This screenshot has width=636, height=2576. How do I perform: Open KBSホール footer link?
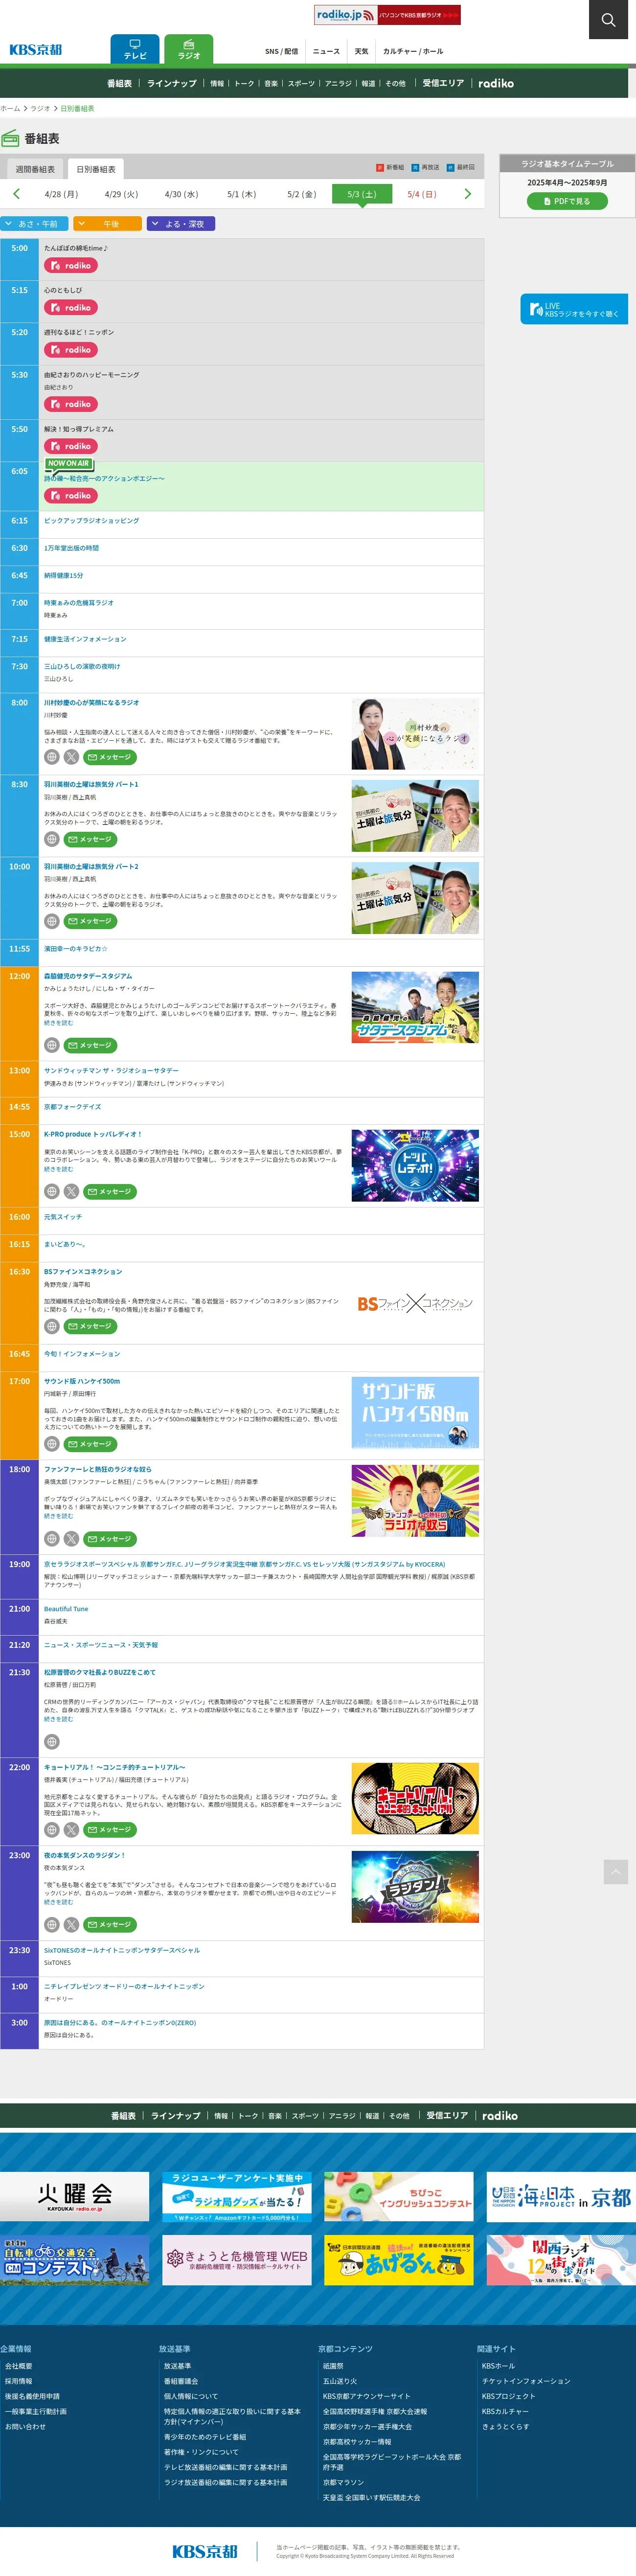[x=498, y=2366]
